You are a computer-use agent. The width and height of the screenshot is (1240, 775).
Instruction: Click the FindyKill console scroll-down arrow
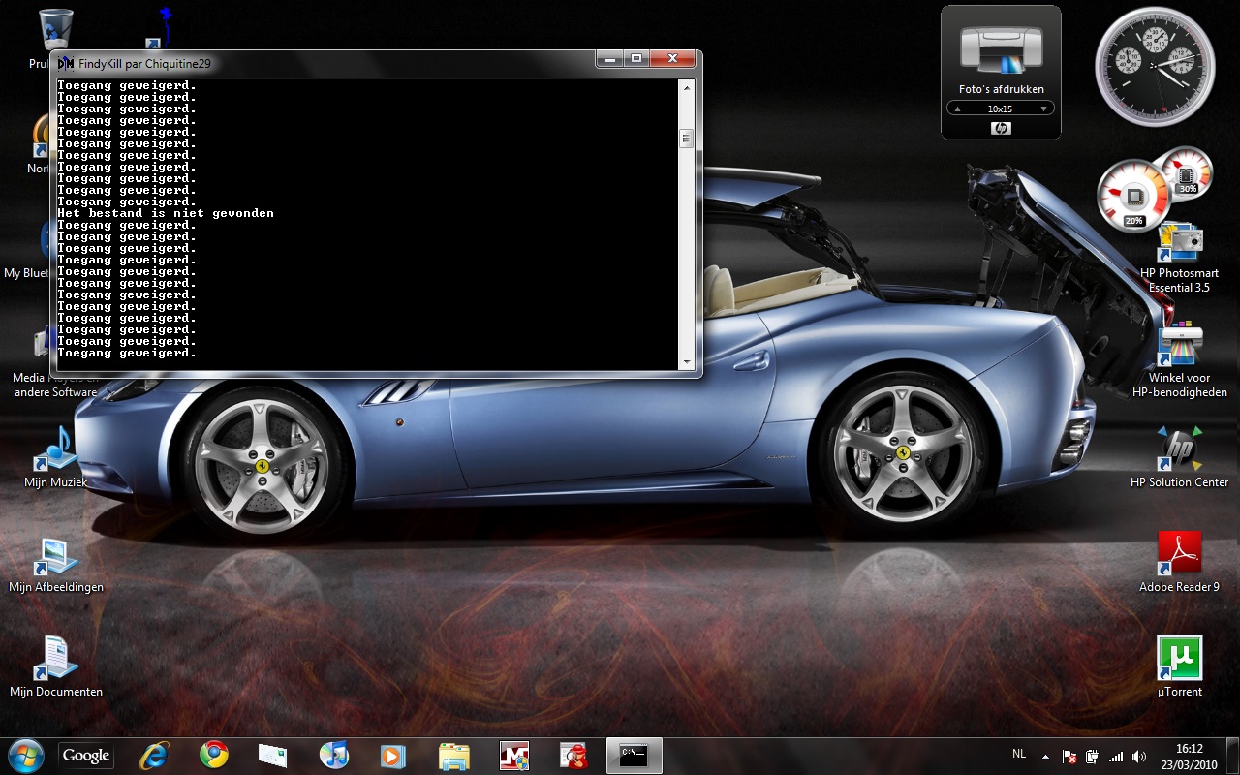687,362
